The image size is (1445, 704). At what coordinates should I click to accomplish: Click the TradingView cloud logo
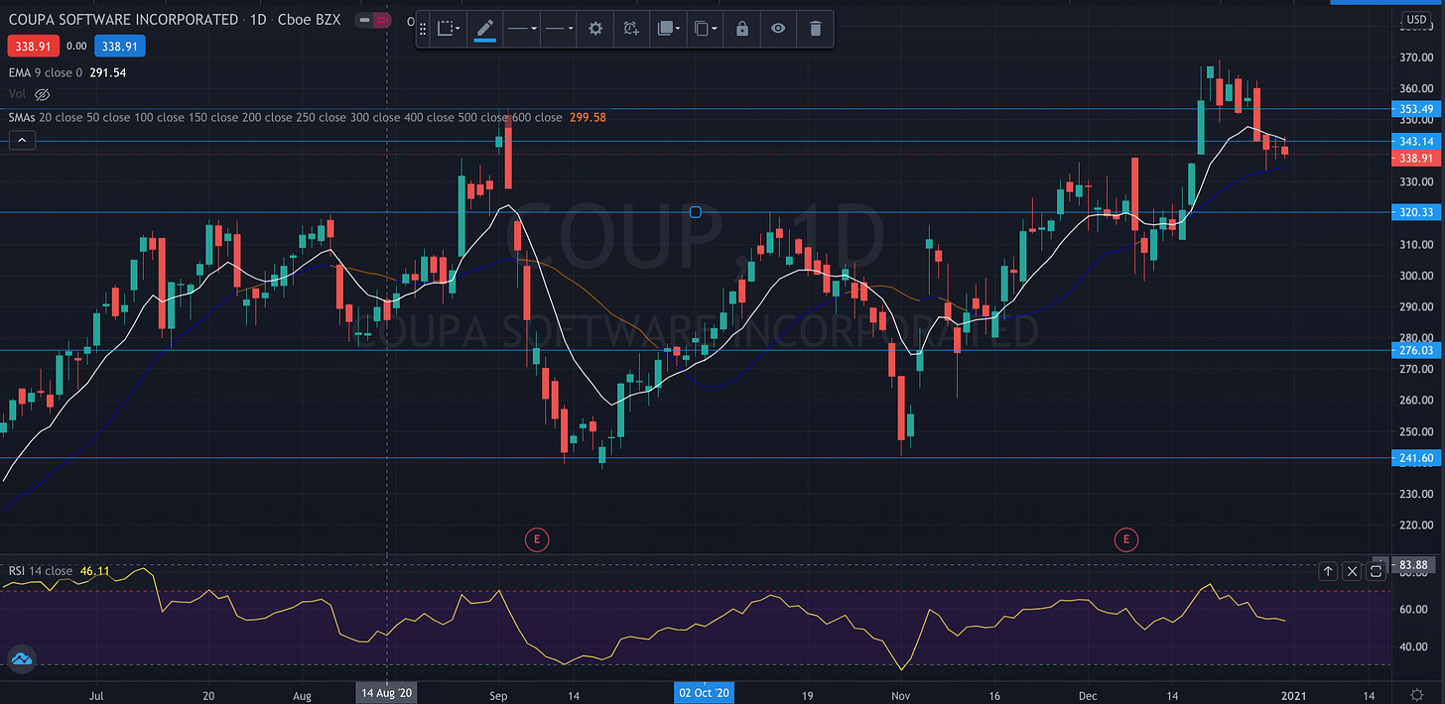[21, 658]
